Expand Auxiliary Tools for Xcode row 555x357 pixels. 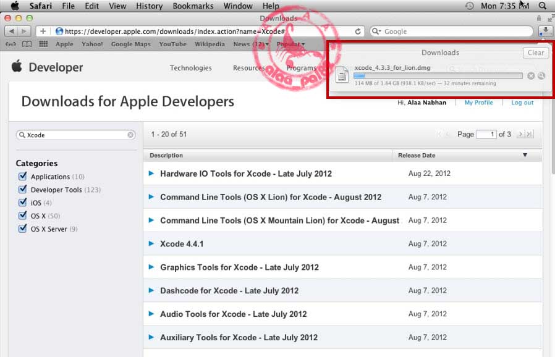click(x=151, y=337)
